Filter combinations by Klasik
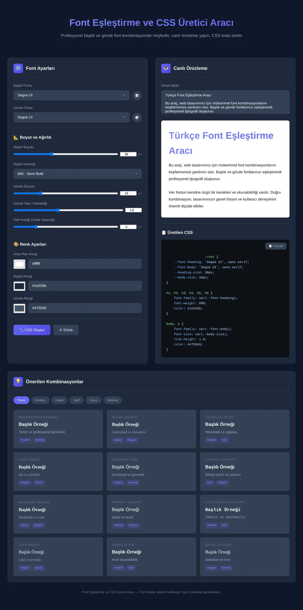Image resolution: width=303 pixels, height=610 pixels. click(59, 400)
